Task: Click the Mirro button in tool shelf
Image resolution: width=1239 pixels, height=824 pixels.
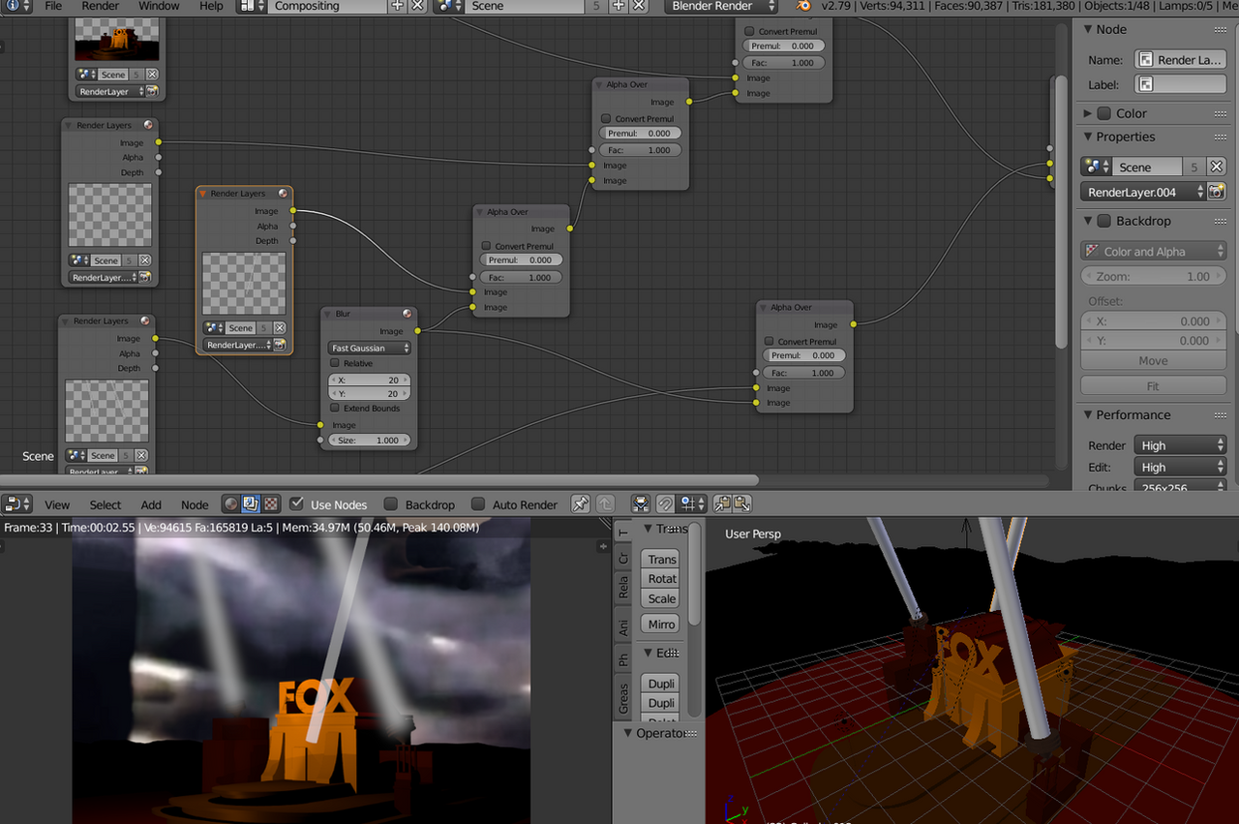Action: click(662, 624)
